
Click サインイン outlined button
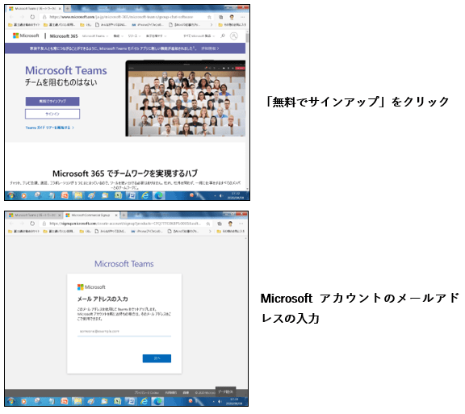click(x=52, y=114)
